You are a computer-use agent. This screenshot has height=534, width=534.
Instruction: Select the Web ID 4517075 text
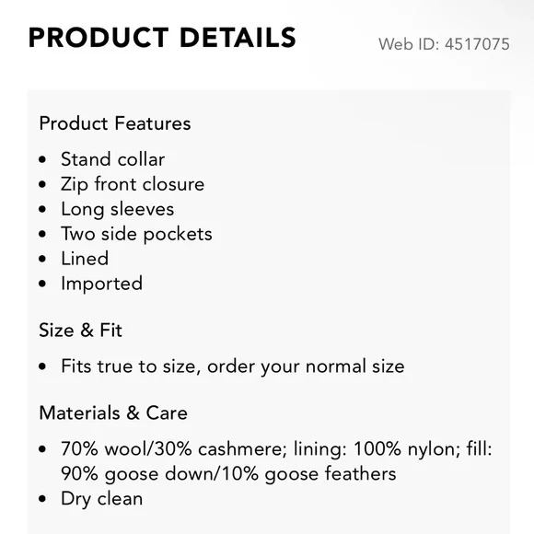[x=444, y=44]
